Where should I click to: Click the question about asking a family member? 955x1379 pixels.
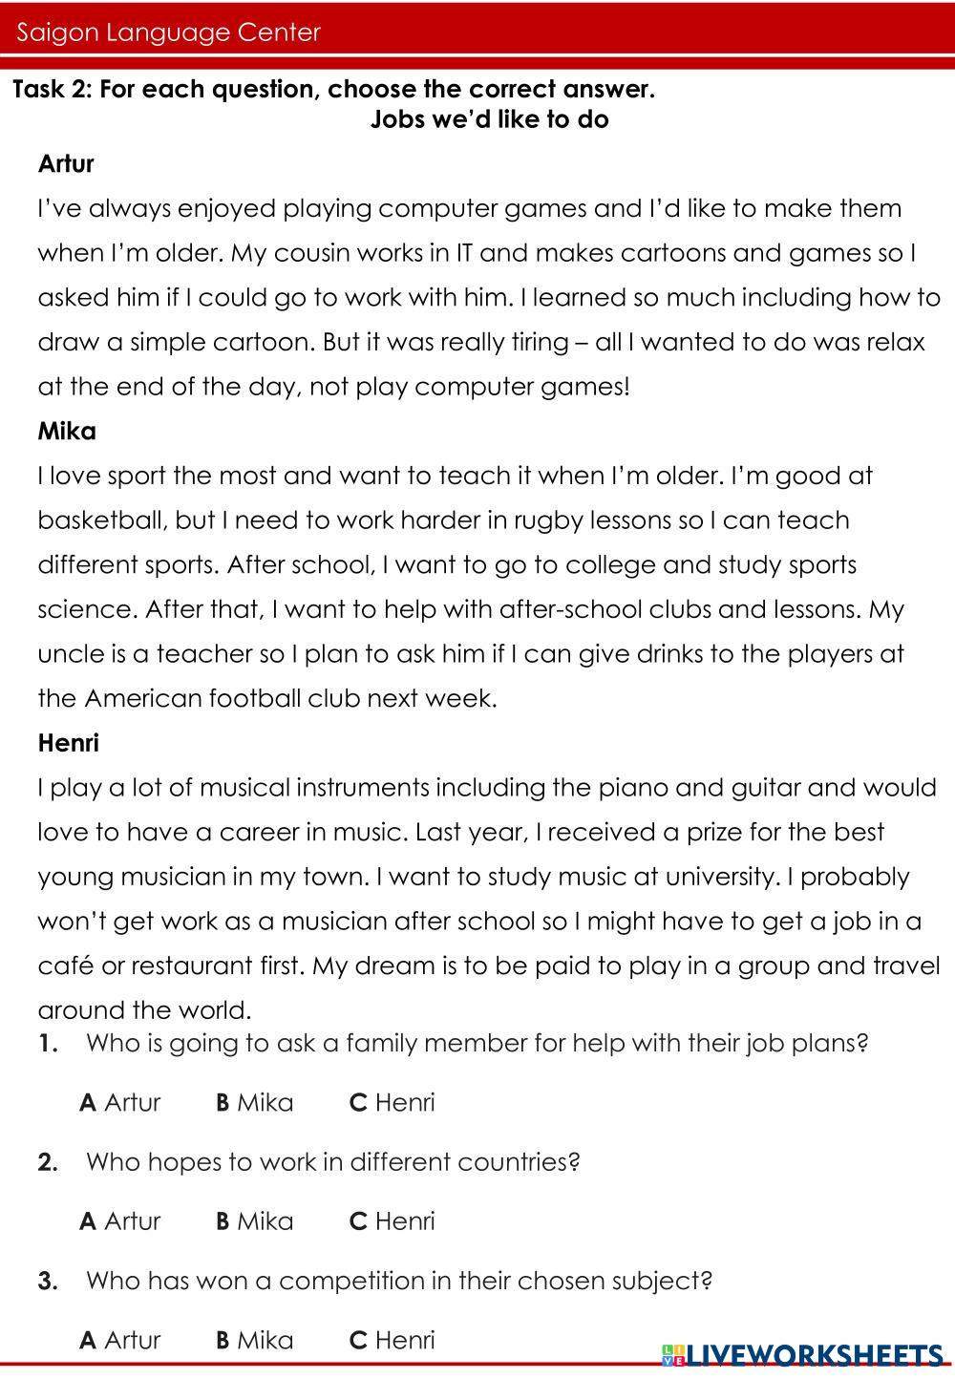click(x=477, y=1042)
